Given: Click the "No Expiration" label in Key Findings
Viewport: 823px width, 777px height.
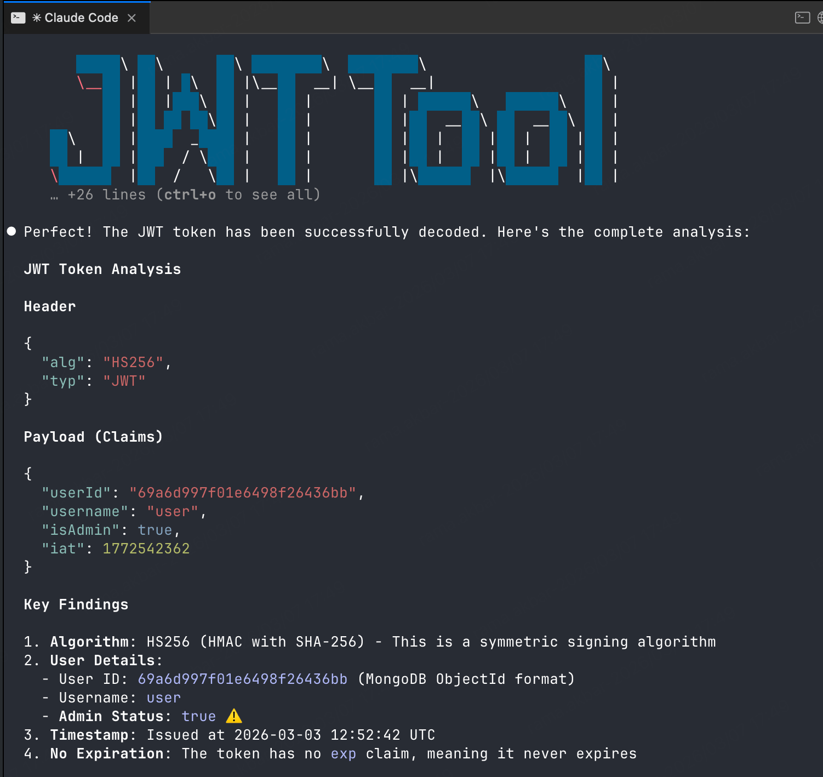Looking at the screenshot, I should [107, 753].
